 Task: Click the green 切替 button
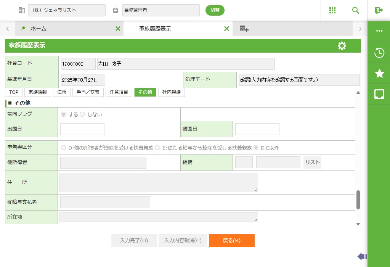tap(215, 10)
